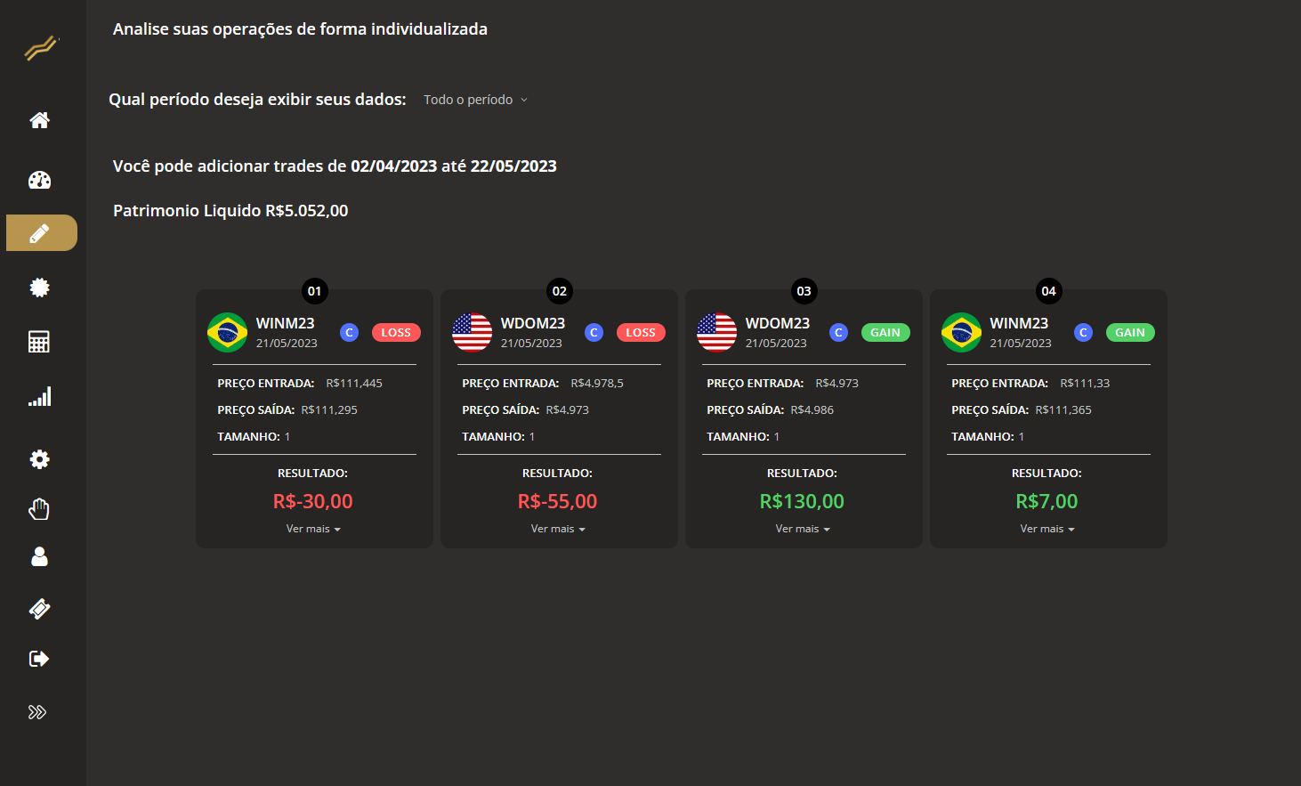Open the user profile icon
This screenshot has height=786, width=1301.
tap(39, 557)
